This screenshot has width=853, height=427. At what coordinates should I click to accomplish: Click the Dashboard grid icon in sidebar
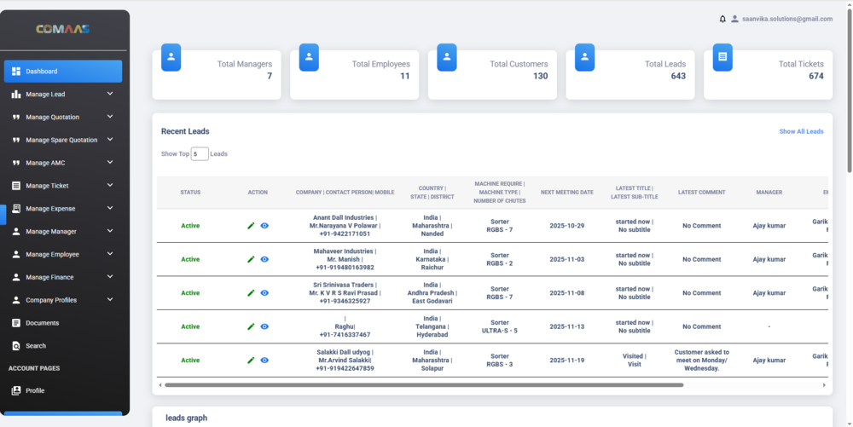pos(16,72)
